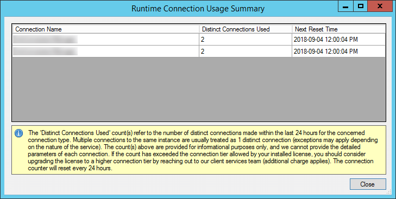Click the window resize grip icon
The width and height of the screenshot is (396, 199).
(389, 192)
